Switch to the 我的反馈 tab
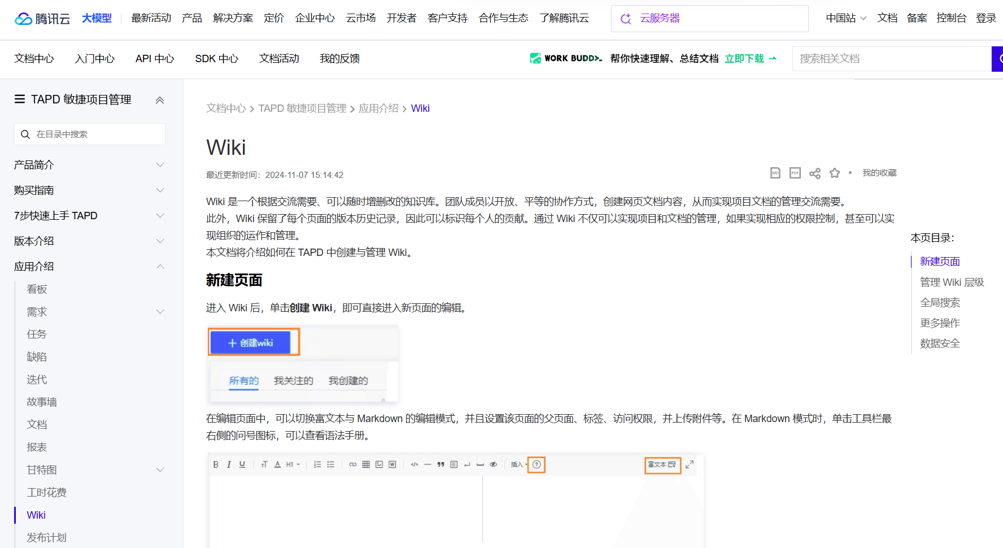 tap(339, 59)
